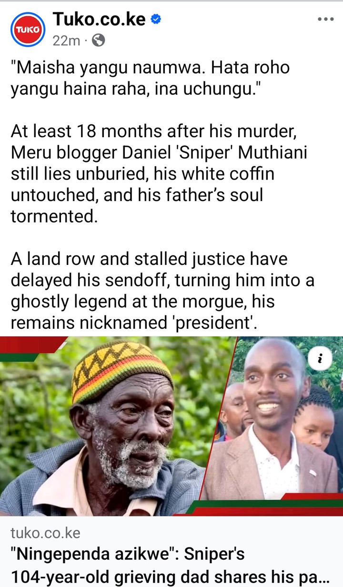Visit the Tuko.co.ke page name
The height and width of the screenshot is (587, 343).
pyautogui.click(x=100, y=20)
